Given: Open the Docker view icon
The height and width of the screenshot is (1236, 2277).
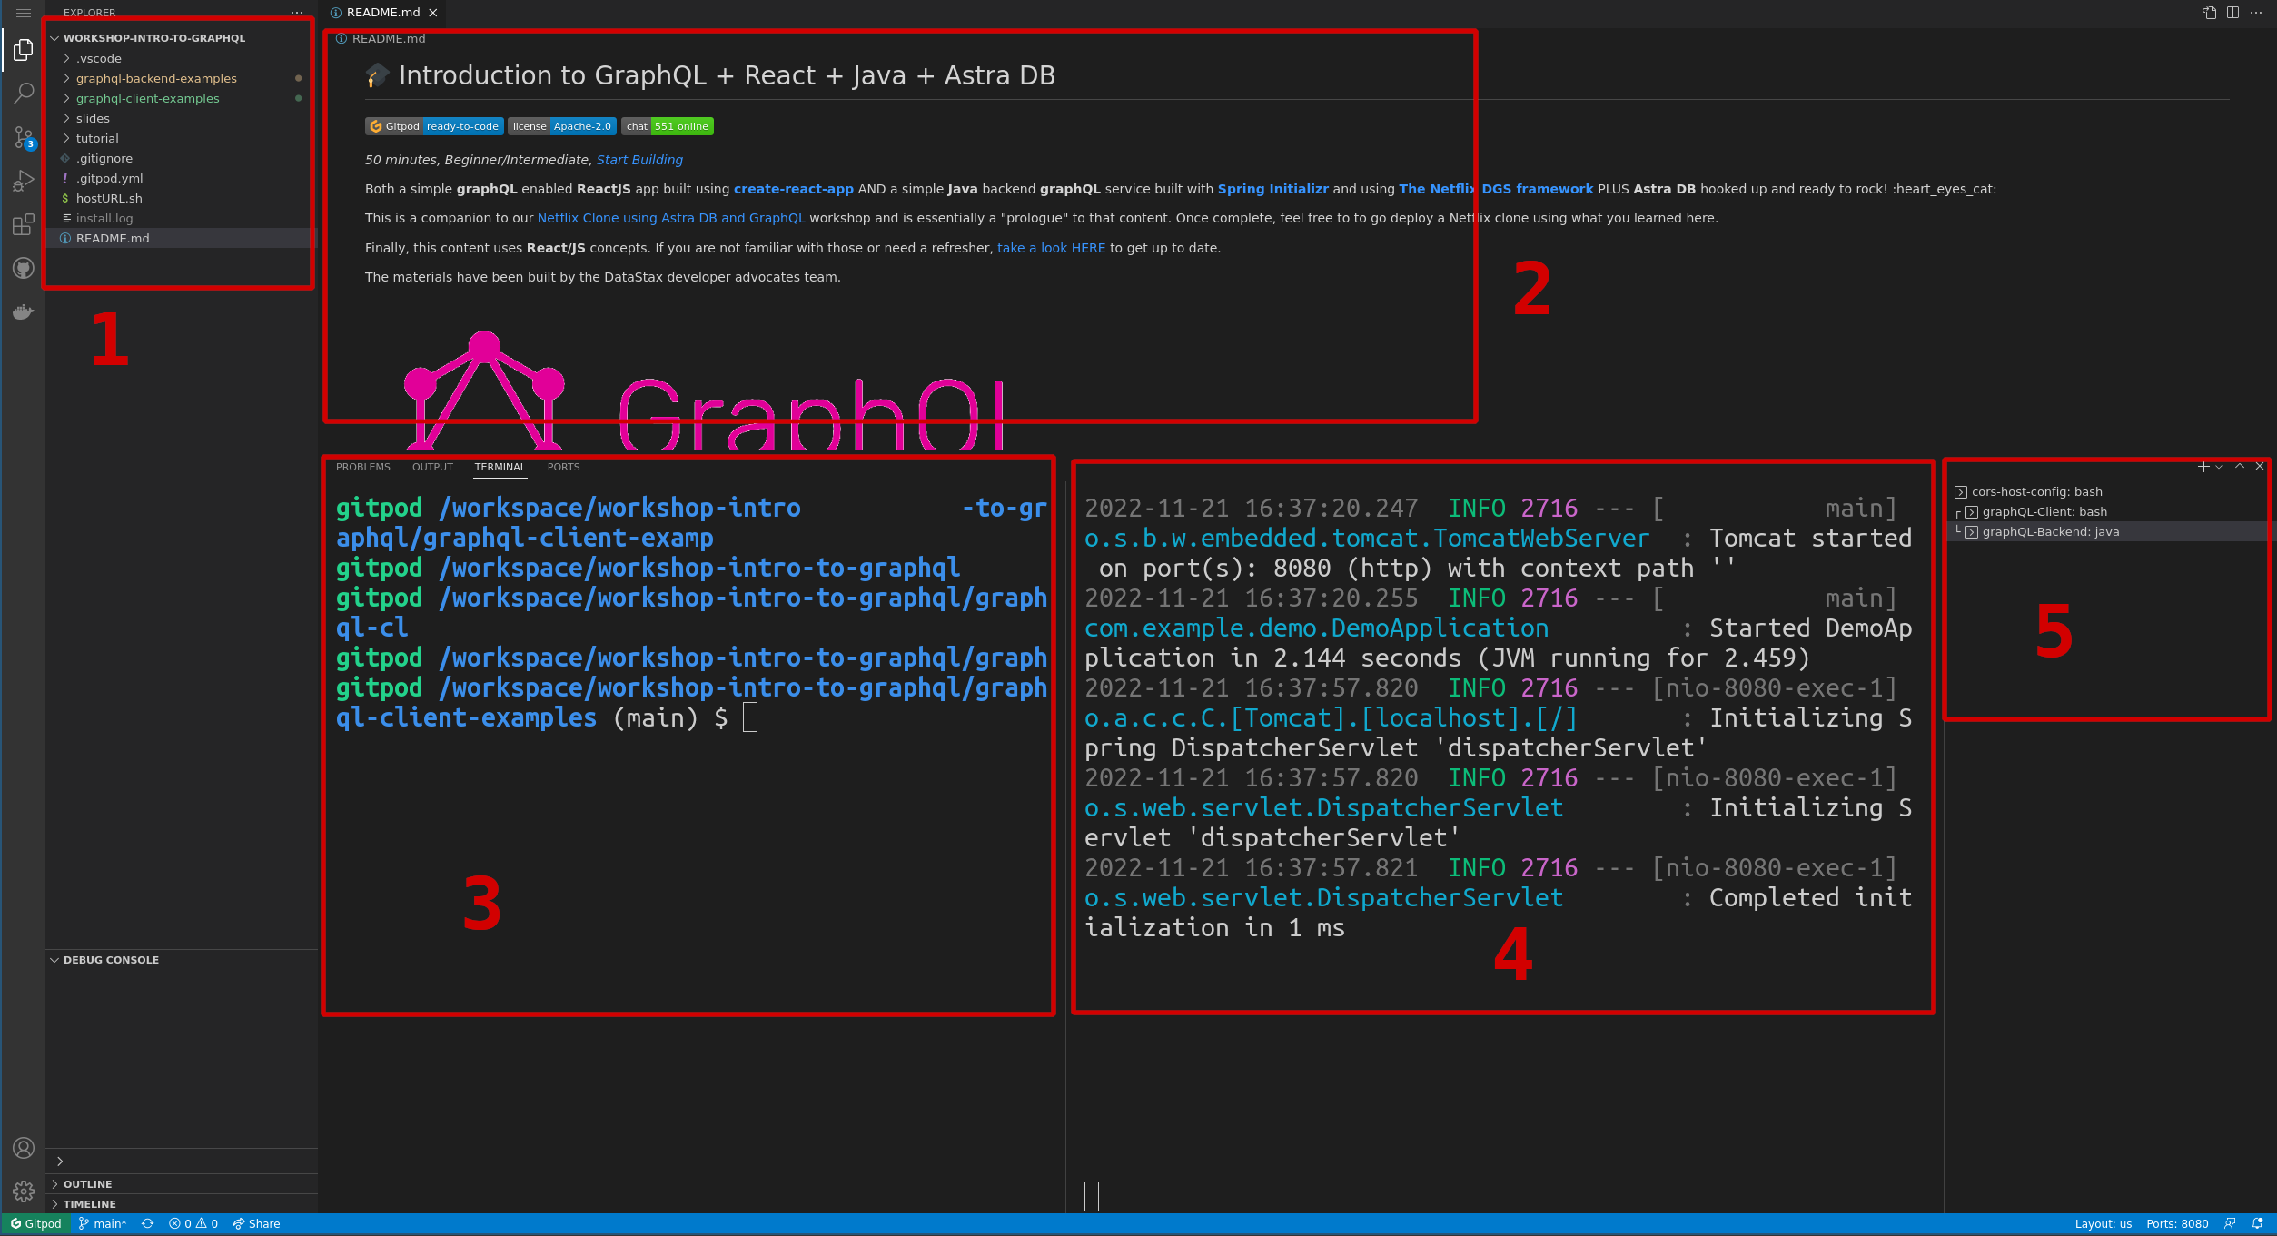Looking at the screenshot, I should point(24,312).
